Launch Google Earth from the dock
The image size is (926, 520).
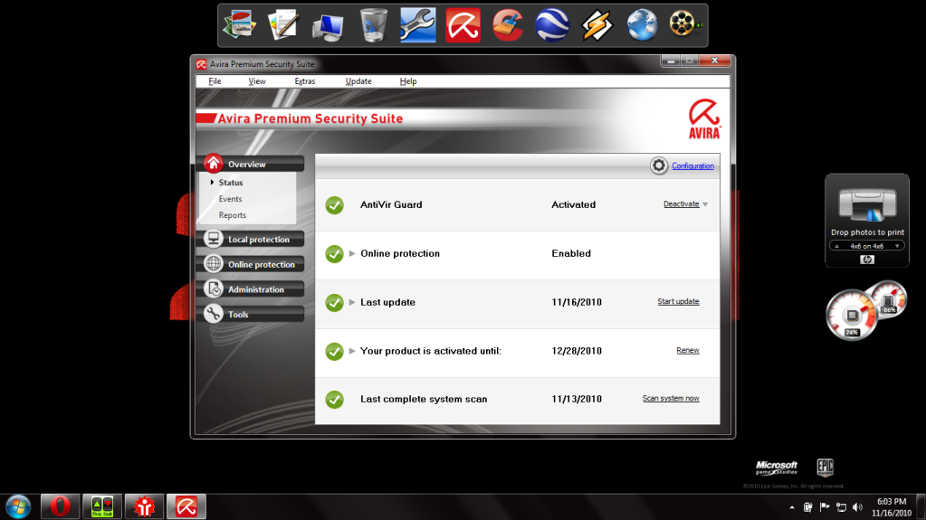[x=552, y=24]
